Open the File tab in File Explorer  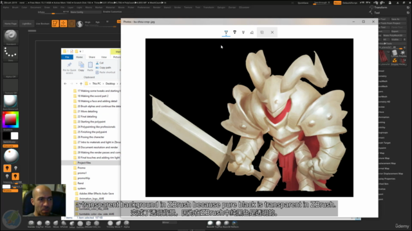click(67, 57)
